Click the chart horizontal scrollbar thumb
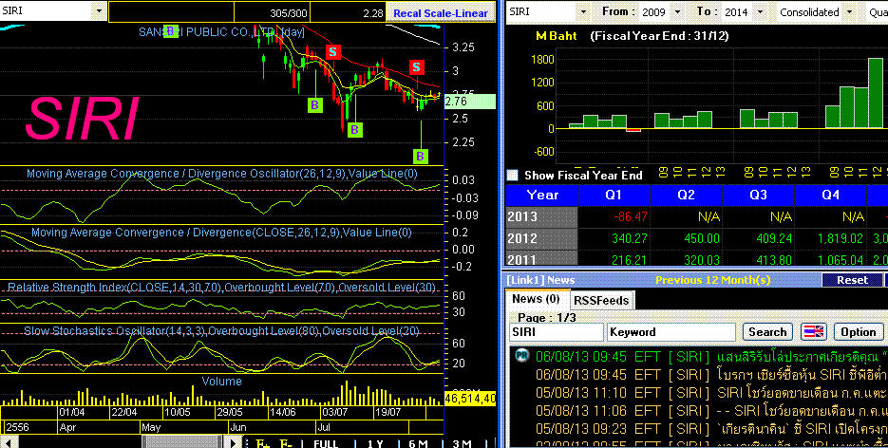The image size is (888, 448). [x=181, y=442]
